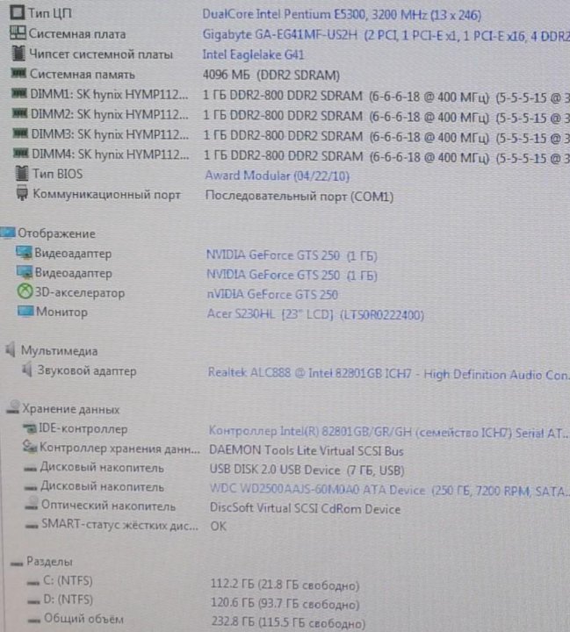Viewport: 570px width, 632px height.
Task: Select the 4096 МБ (DDR2 SDRAM) value
Action: 271,75
